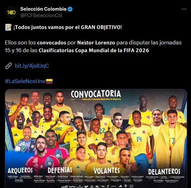Click the chain link icon
This screenshot has height=188, width=191.
(8, 66)
